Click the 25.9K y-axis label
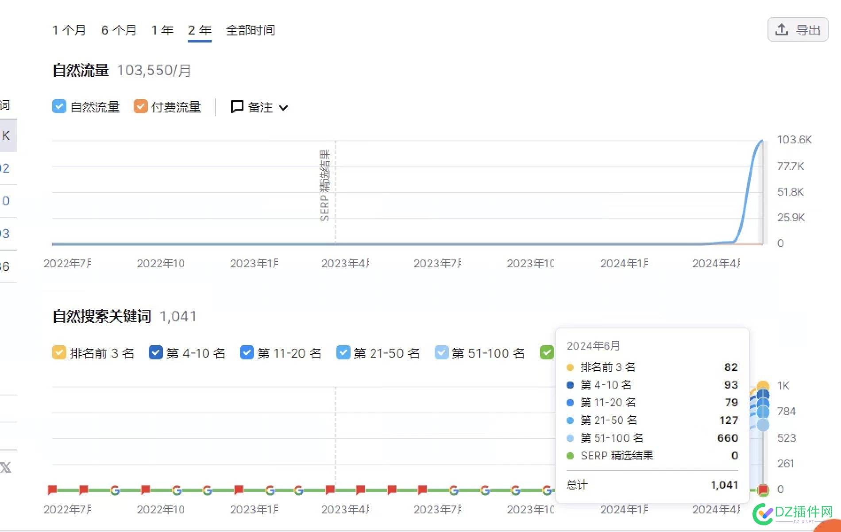 pos(791,217)
